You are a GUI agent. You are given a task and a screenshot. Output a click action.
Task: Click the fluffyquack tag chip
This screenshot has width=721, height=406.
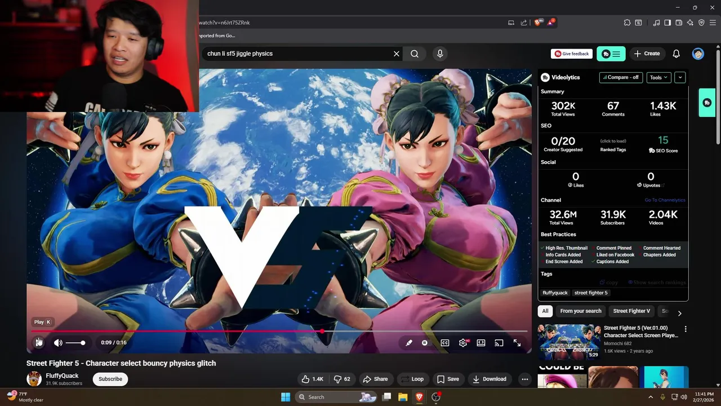[555, 293]
